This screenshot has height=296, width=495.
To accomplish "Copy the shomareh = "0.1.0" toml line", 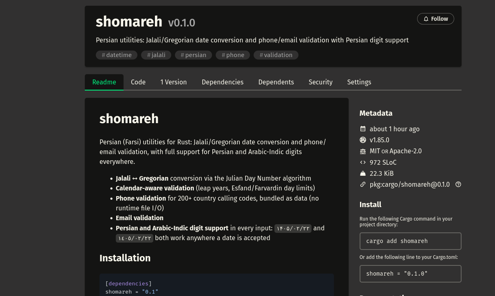I will click(410, 274).
